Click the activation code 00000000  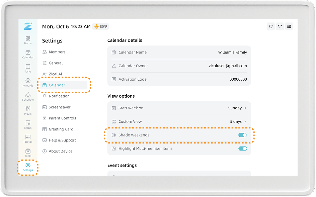(x=238, y=79)
